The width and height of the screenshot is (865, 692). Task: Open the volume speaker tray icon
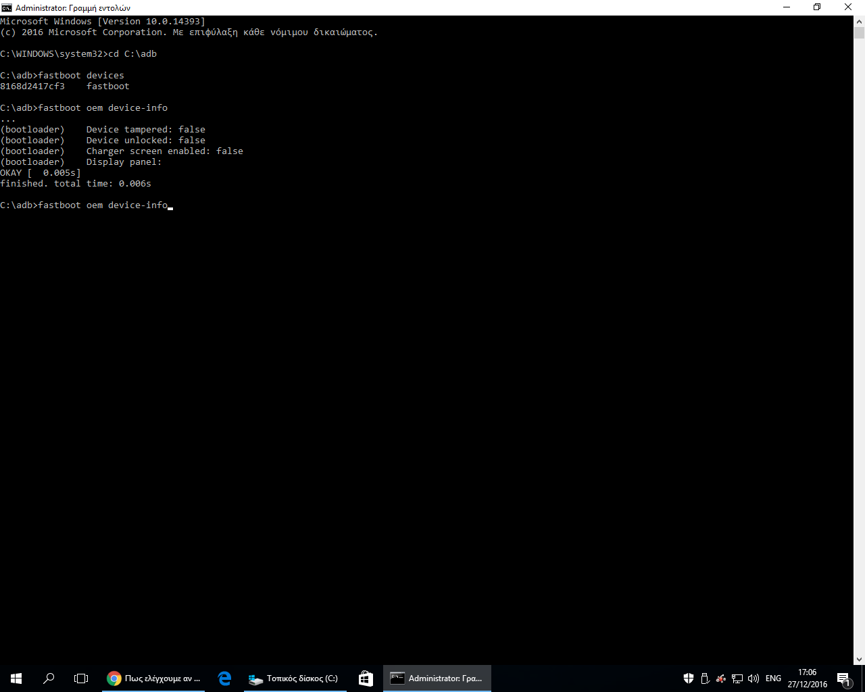pos(753,678)
